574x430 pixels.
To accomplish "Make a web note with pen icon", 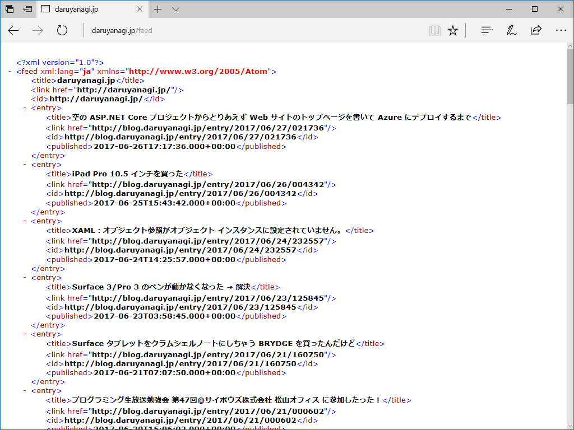I will 511,30.
